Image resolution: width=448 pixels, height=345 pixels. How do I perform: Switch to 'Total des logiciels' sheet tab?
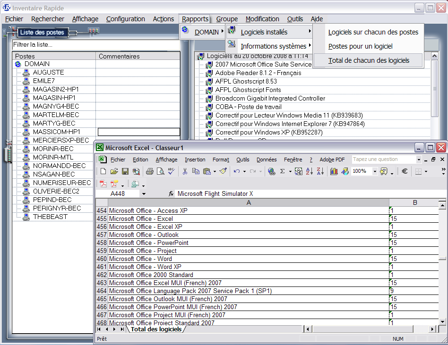pos(156,329)
